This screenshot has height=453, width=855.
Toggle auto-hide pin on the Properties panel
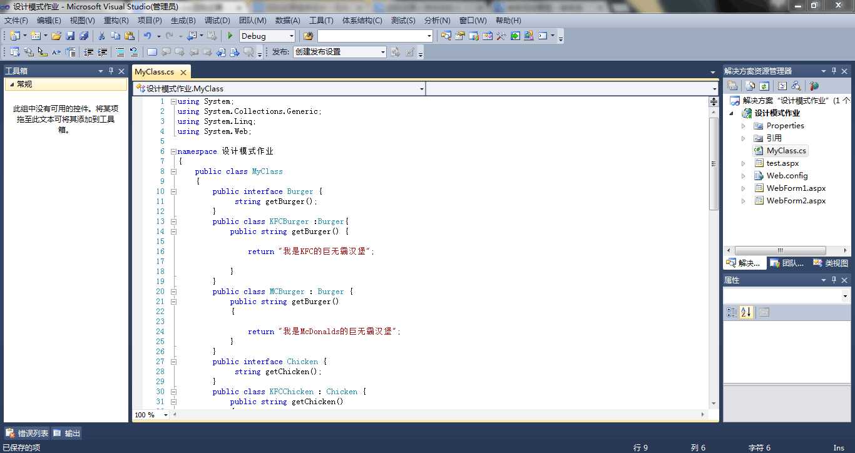pyautogui.click(x=834, y=280)
